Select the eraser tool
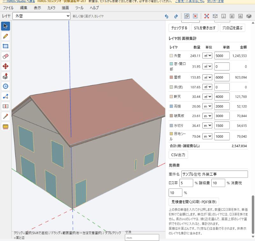This screenshot has height=241, width=255. 5,56
